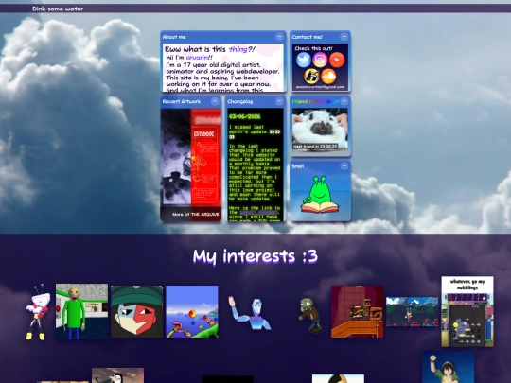Click the pink antenna robot character

[38, 312]
